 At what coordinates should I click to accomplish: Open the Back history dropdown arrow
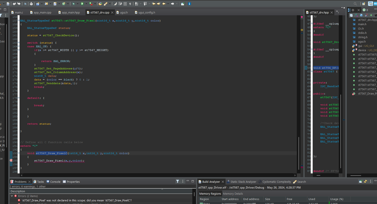coord(168,4)
